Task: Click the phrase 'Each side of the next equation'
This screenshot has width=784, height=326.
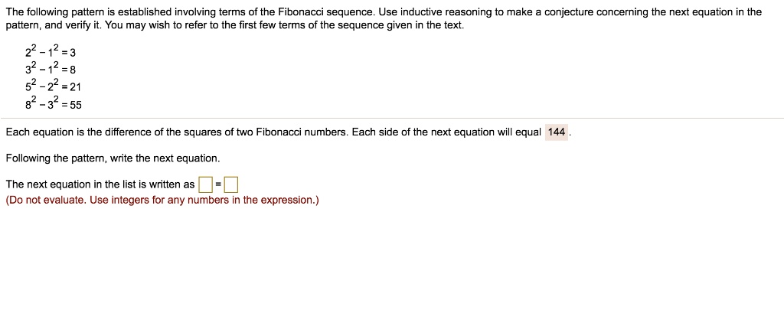Action: point(424,132)
